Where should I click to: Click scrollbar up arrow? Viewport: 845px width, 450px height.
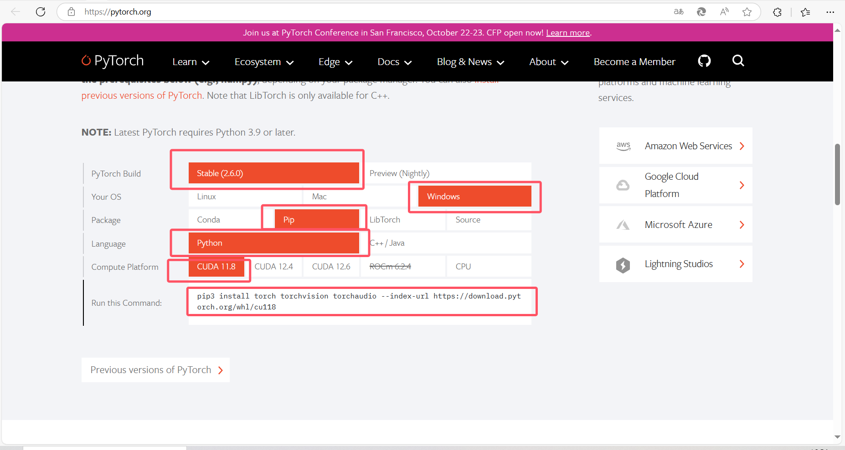coord(837,30)
